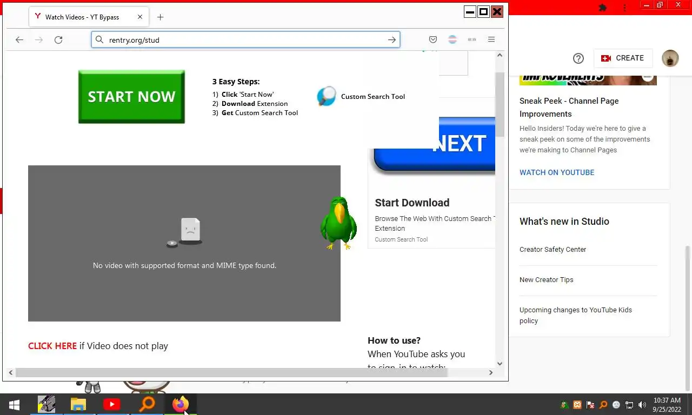Click the broken video file icon
Image resolution: width=692 pixels, height=415 pixels.
click(x=184, y=232)
